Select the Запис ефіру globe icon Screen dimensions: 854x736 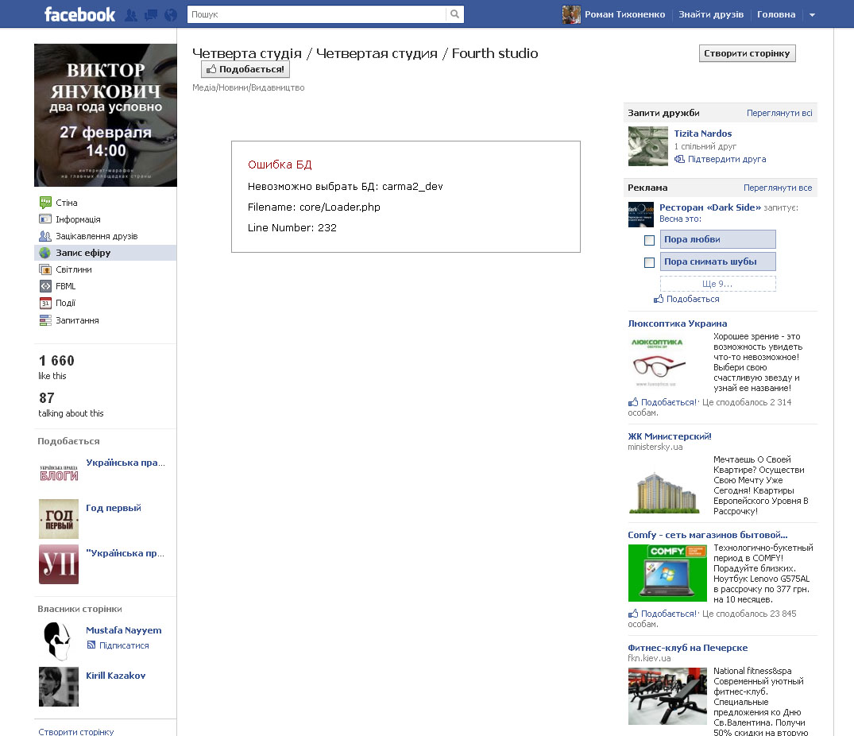45,253
